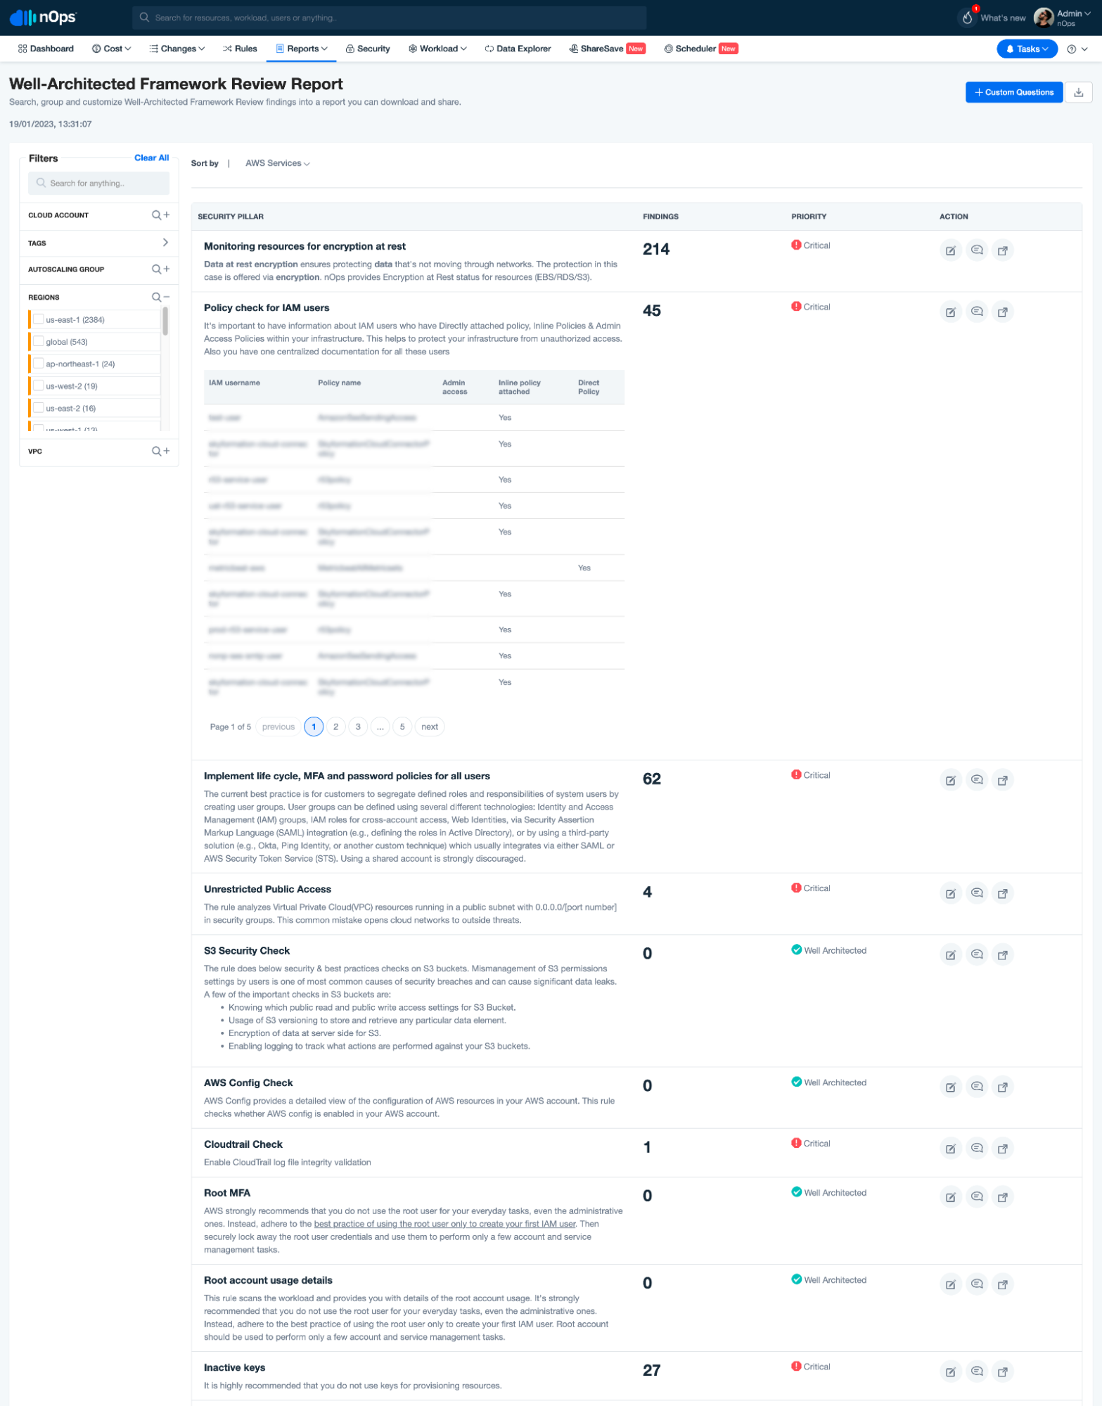This screenshot has height=1406, width=1102.
Task: Click the help question mark icon
Action: pyautogui.click(x=1071, y=49)
